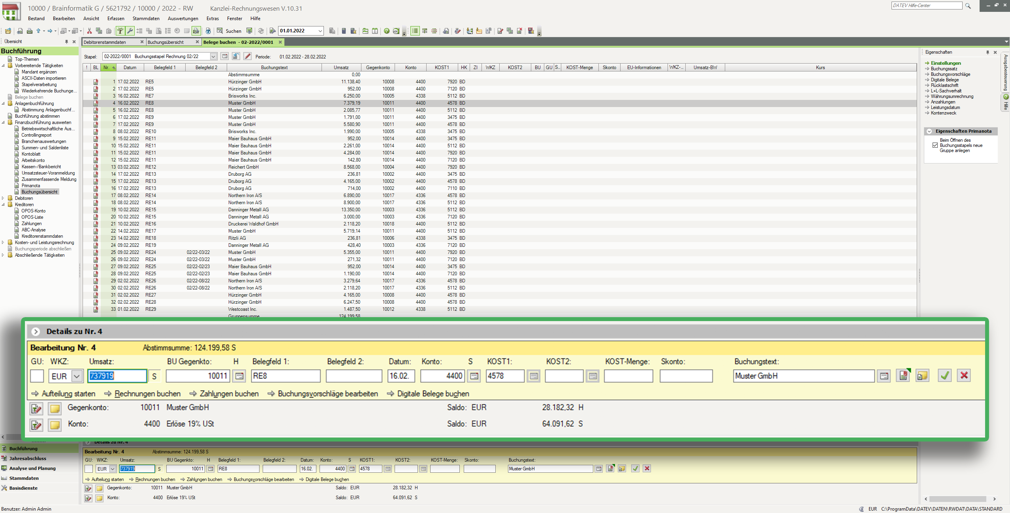
Task: Open the 01.01.2022 date dropdown
Action: click(320, 31)
